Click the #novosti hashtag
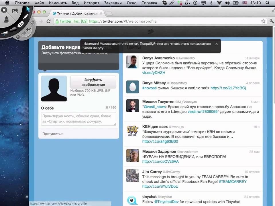 tap(150, 88)
